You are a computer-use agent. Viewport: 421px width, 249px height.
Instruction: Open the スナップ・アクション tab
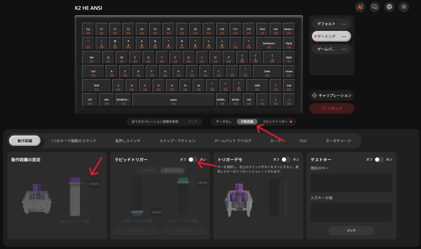(178, 141)
